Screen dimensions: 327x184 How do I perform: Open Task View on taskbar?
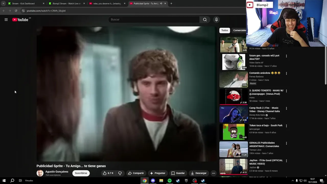[x=20, y=181]
